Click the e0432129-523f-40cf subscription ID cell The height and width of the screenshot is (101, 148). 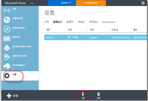pos(121,38)
